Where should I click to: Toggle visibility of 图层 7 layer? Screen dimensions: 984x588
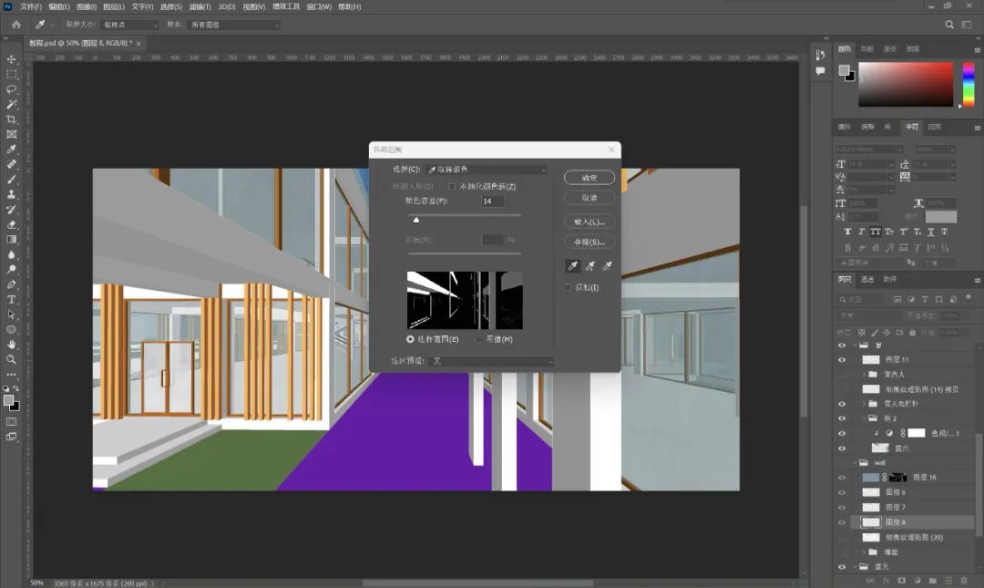point(842,508)
